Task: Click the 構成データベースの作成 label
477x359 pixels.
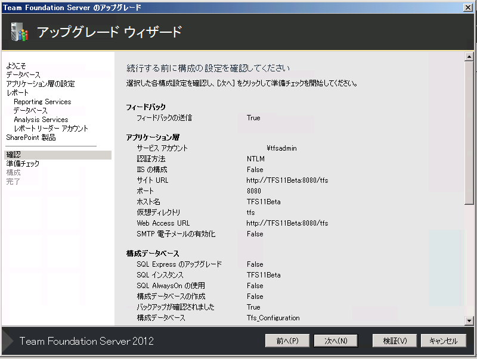Action: 171,296
